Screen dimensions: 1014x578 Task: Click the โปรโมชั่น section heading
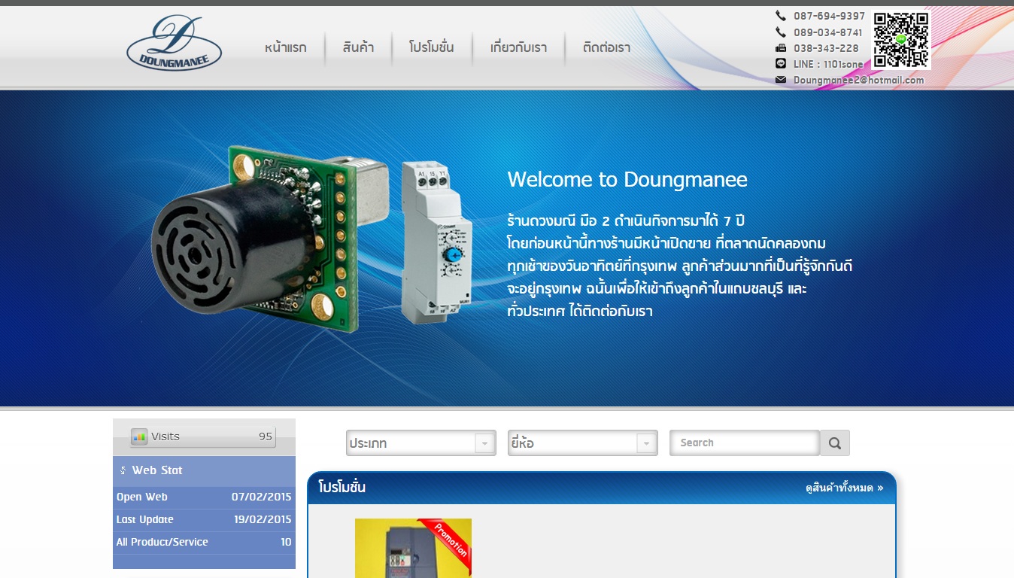342,487
